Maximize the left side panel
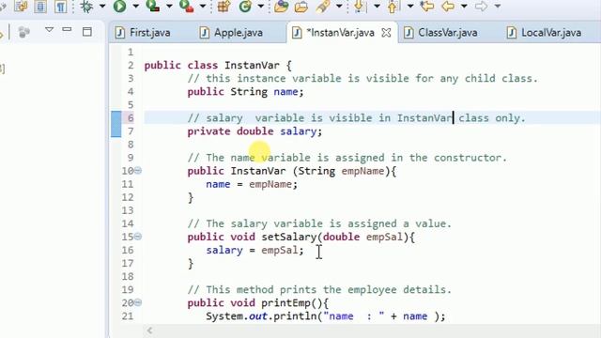601x338 pixels. tap(87, 31)
